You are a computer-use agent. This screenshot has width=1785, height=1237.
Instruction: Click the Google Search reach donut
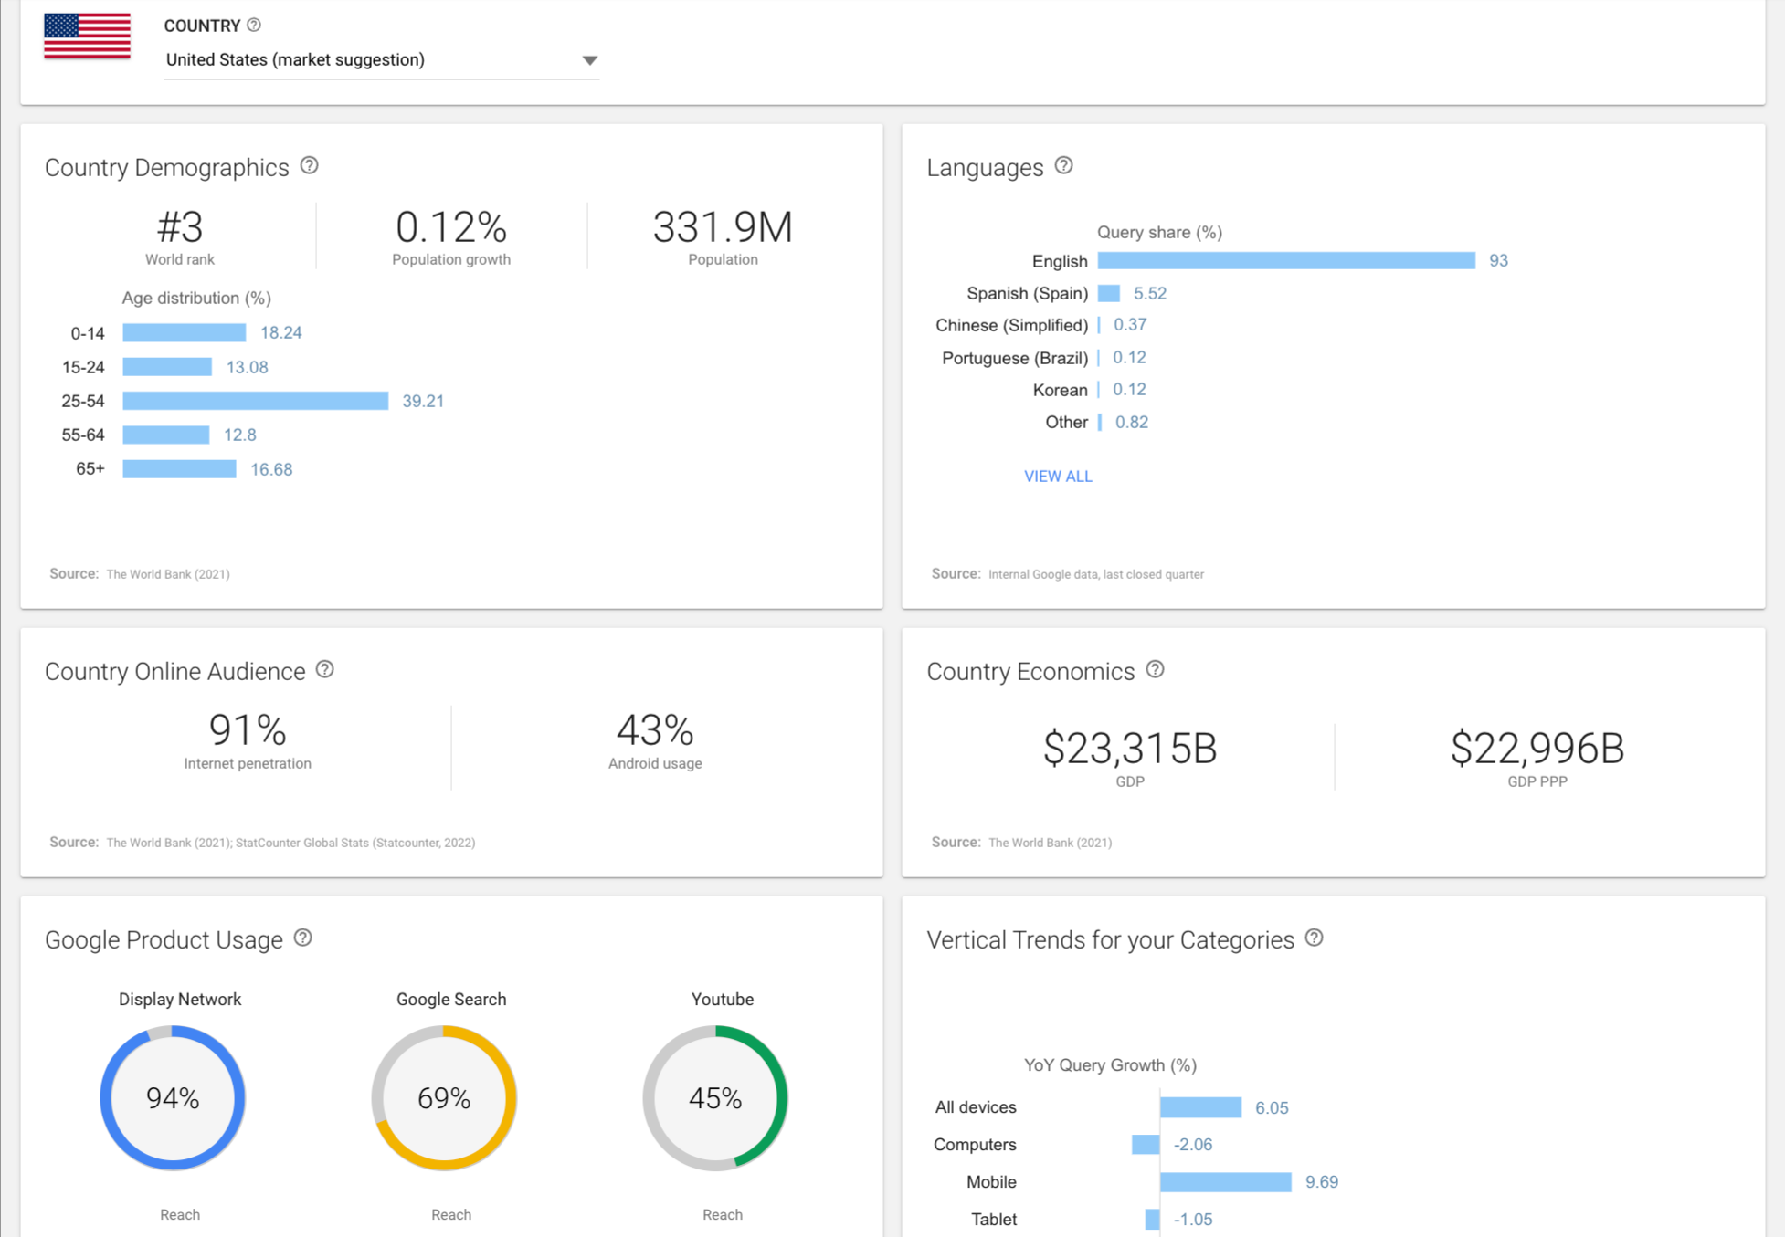click(x=444, y=1097)
